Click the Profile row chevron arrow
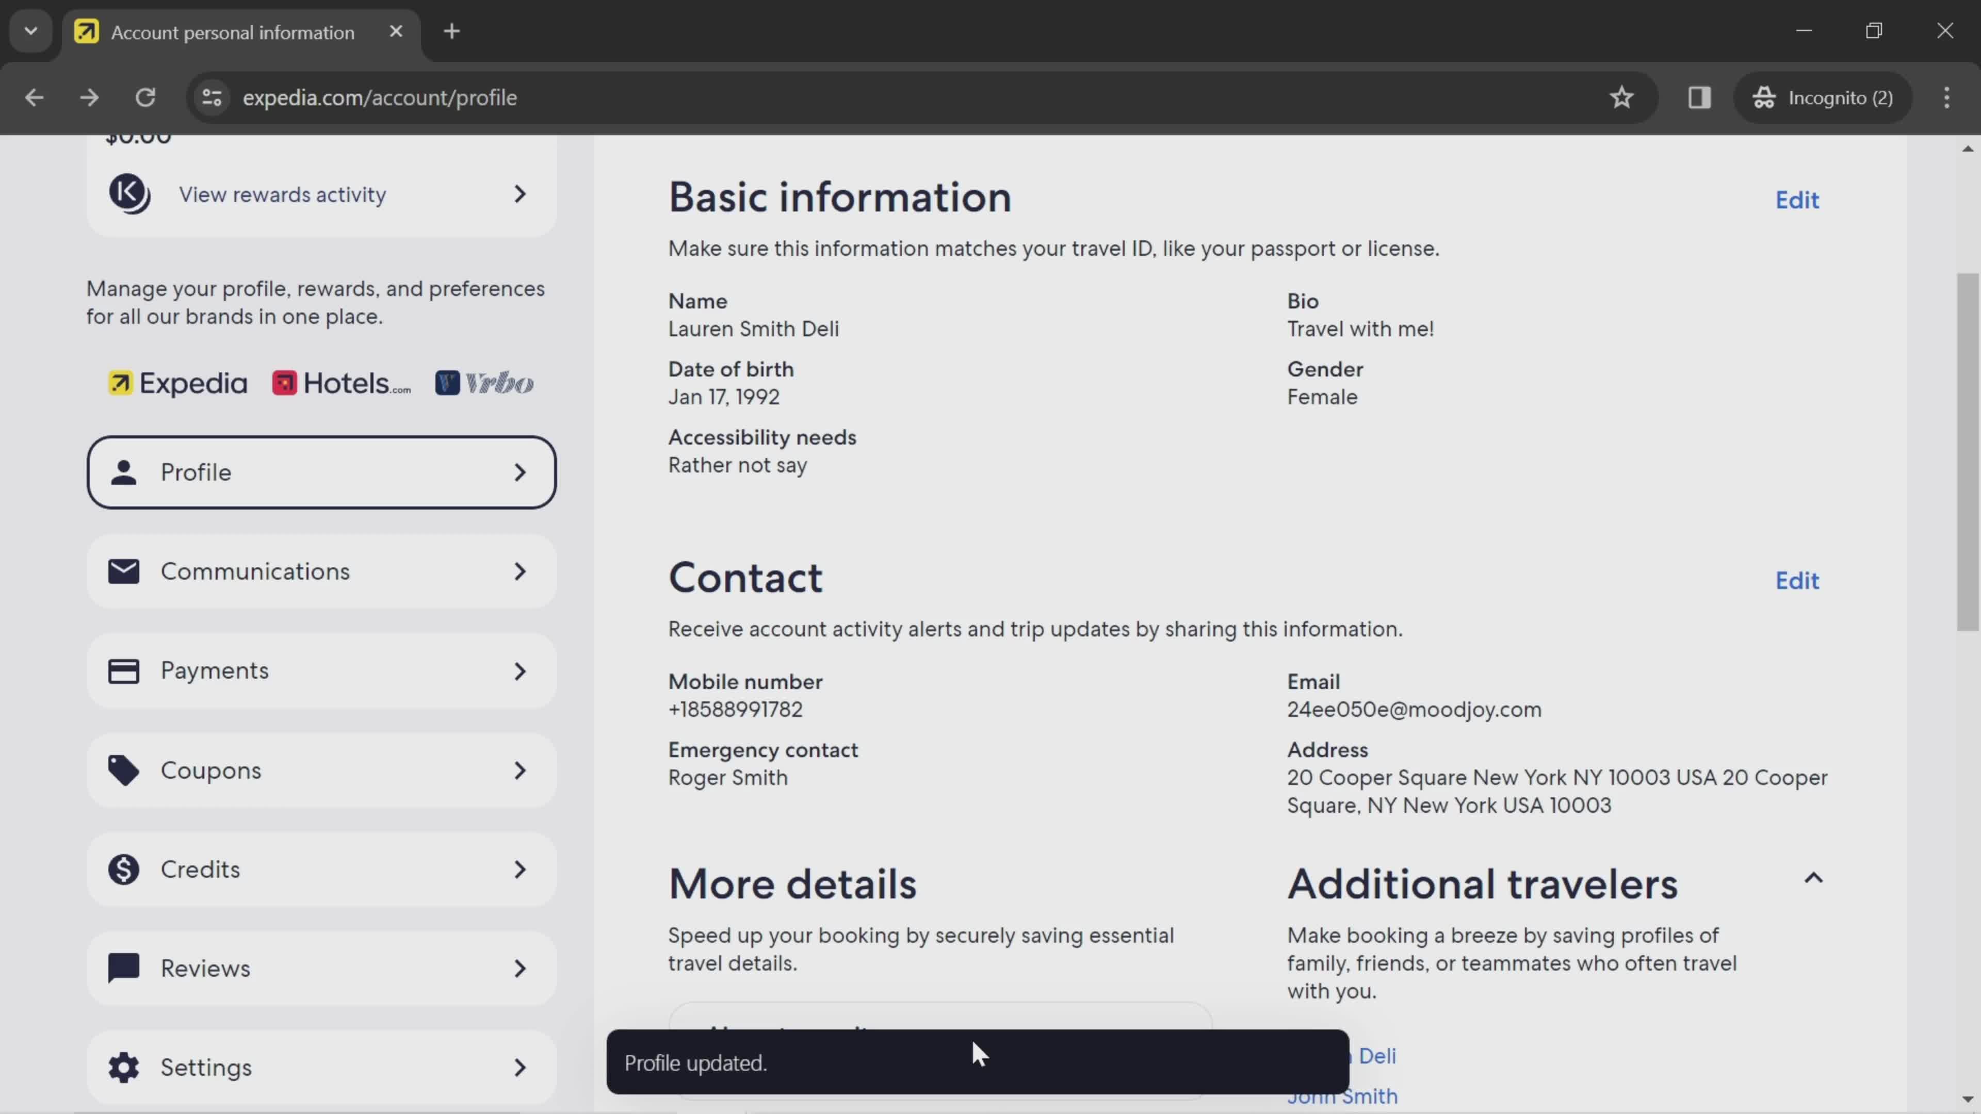Image resolution: width=1981 pixels, height=1114 pixels. (x=521, y=472)
